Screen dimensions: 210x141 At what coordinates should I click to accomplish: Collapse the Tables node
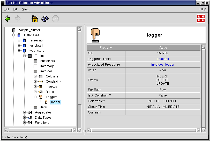(x=24, y=56)
